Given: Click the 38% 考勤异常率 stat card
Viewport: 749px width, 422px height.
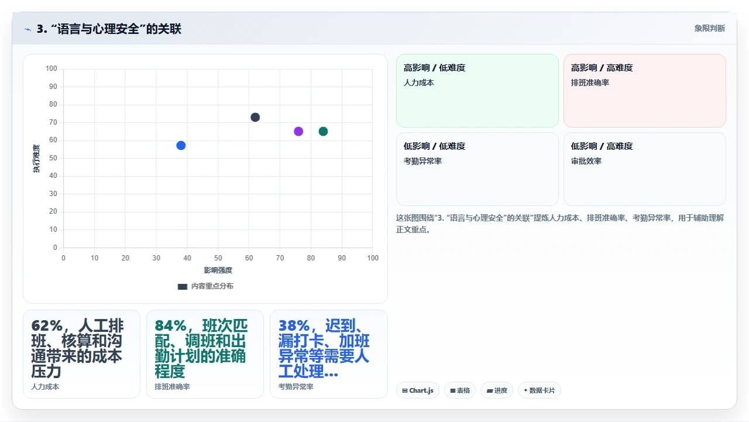Looking at the screenshot, I should pos(328,354).
